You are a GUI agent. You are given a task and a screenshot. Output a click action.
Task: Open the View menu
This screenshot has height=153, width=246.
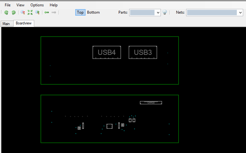coord(20,5)
